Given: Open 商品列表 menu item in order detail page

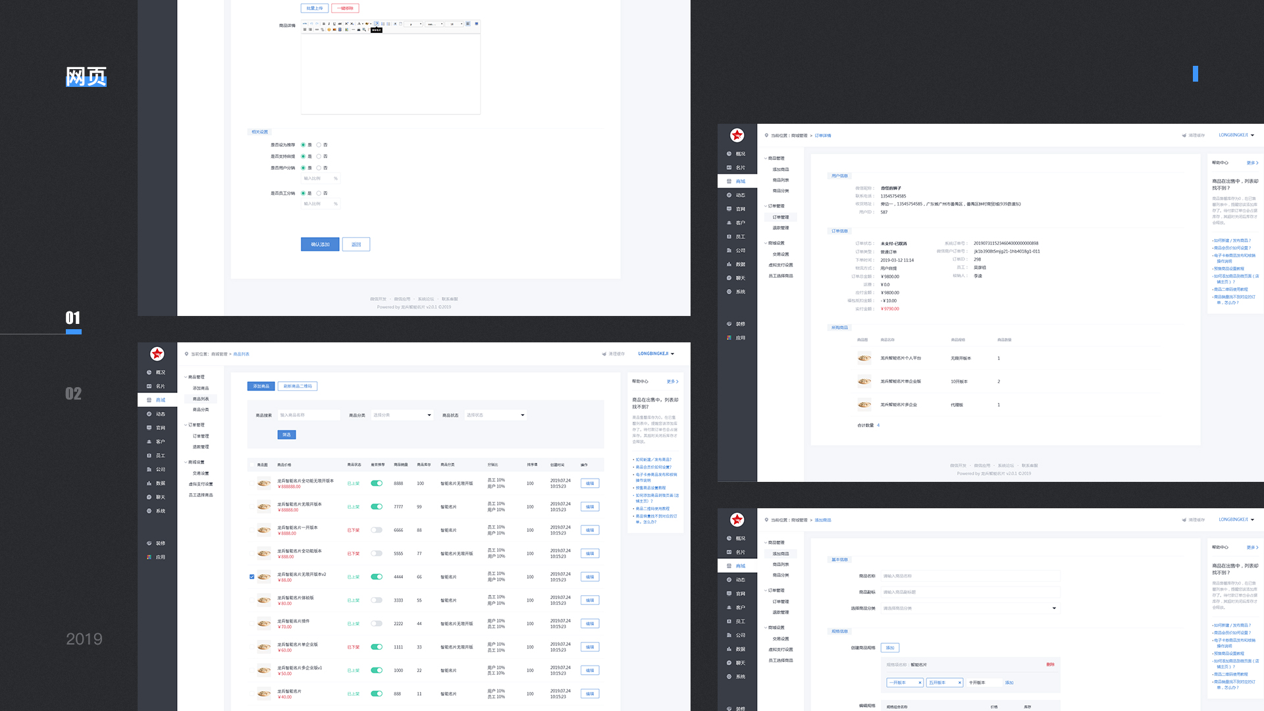Looking at the screenshot, I should (x=781, y=180).
